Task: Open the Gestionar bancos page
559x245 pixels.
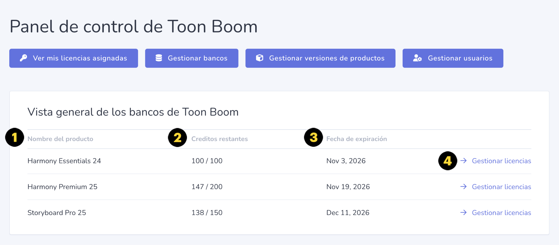Action: coord(192,58)
